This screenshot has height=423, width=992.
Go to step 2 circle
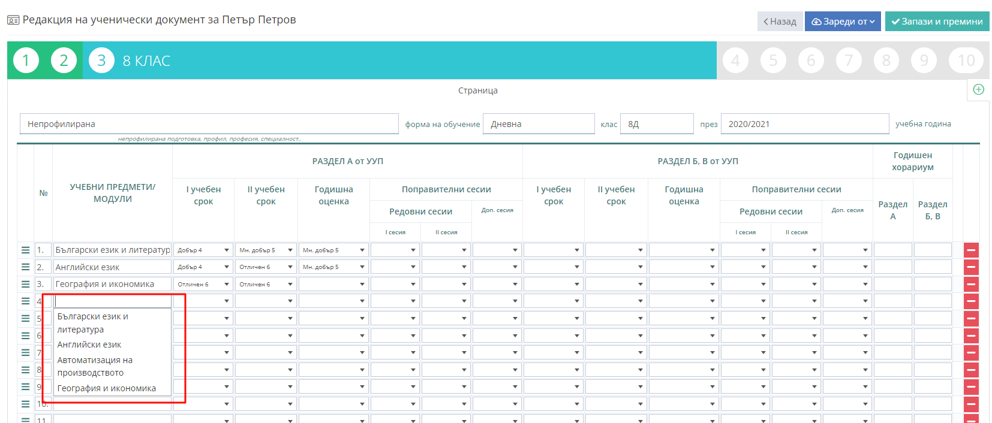(x=64, y=60)
